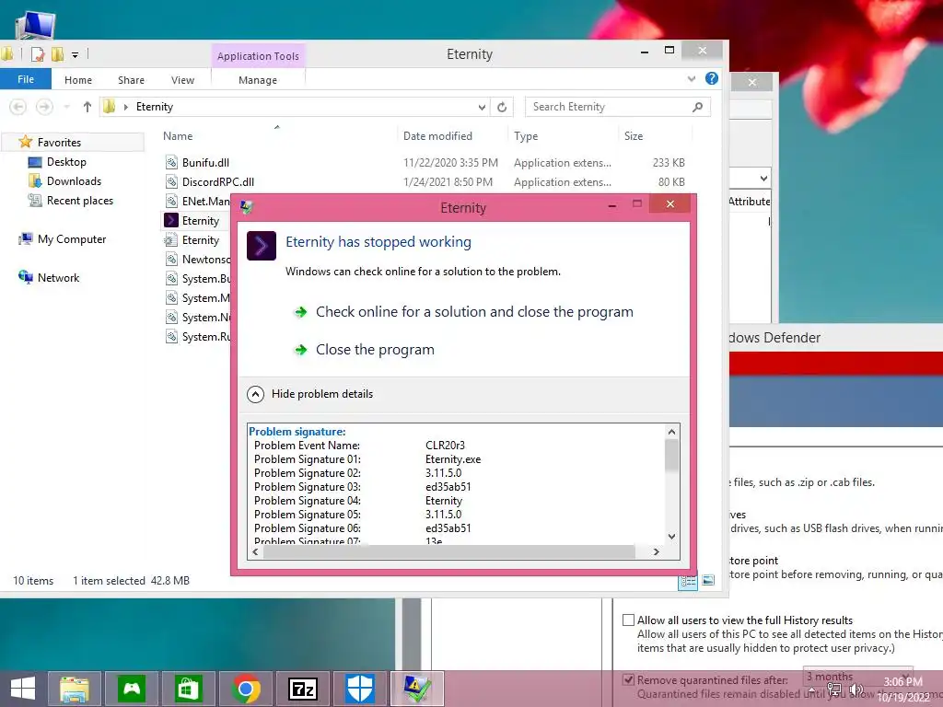Open the Windows Start button
The width and height of the screenshot is (943, 707).
23,689
